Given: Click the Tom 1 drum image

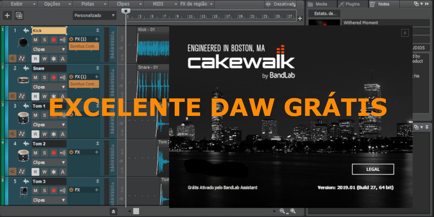Looking at the screenshot, I should (x=23, y=117).
